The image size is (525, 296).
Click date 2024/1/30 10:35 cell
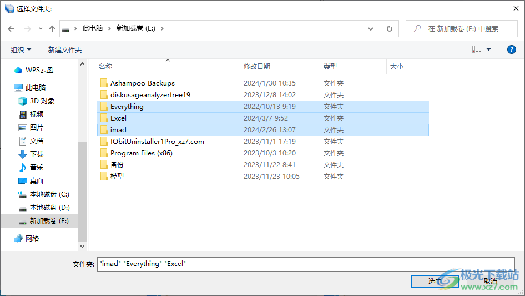pyautogui.click(x=270, y=83)
